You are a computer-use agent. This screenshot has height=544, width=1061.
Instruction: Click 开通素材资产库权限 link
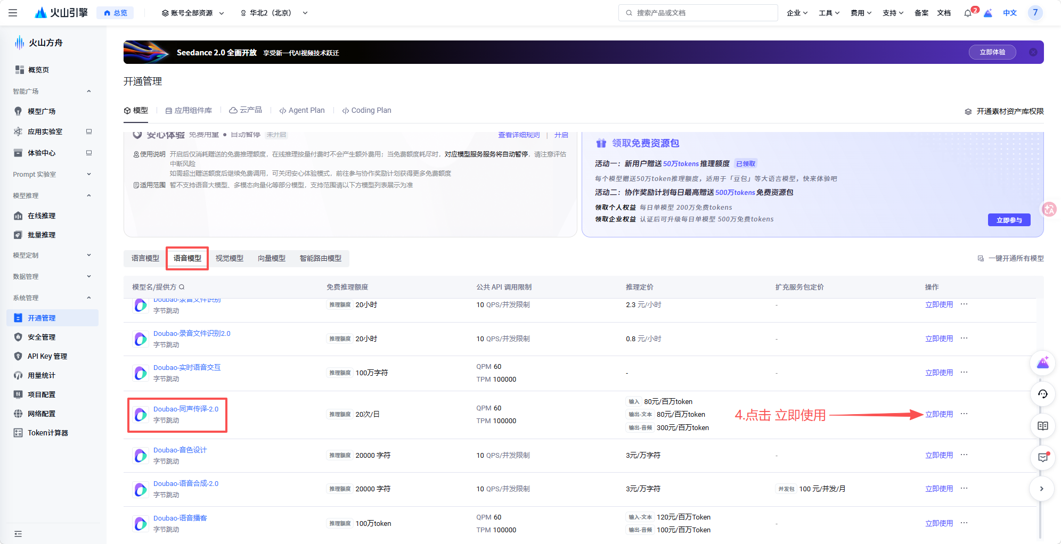tap(1005, 111)
